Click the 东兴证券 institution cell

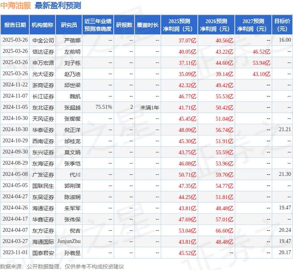point(43,152)
